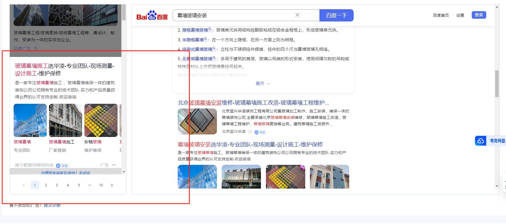Open the blue glass tower thumbnail in results
506x224 pixels.
pos(197,177)
